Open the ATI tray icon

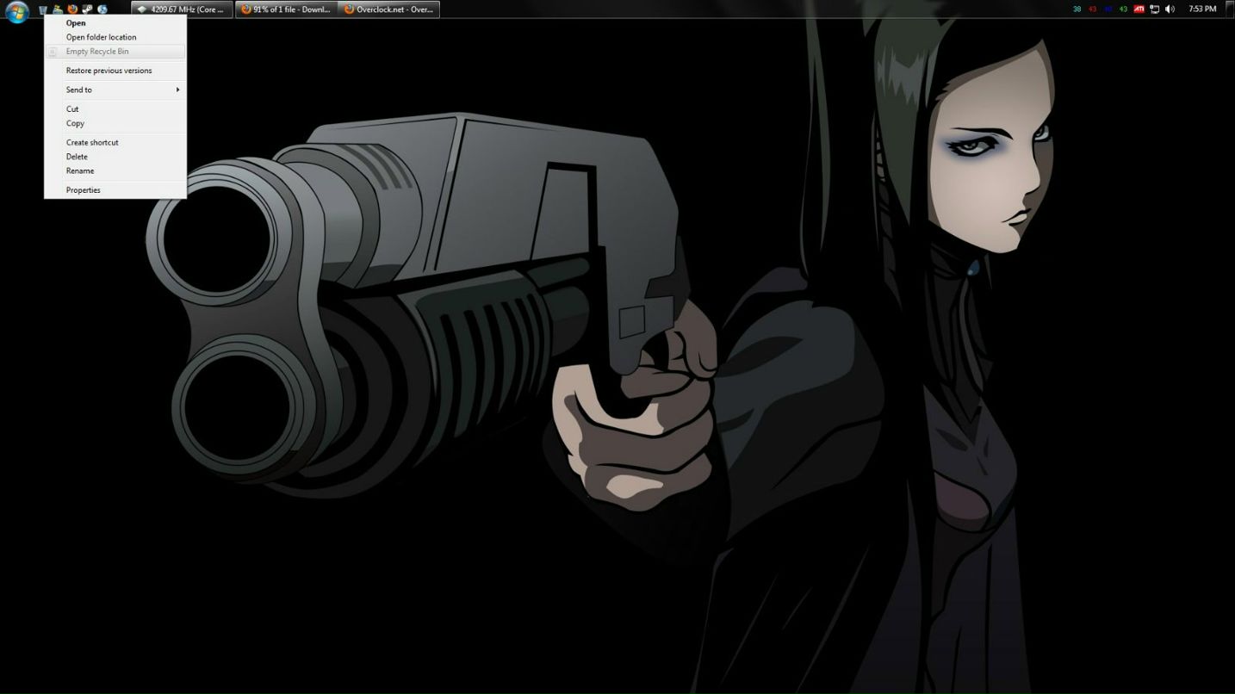(x=1139, y=9)
